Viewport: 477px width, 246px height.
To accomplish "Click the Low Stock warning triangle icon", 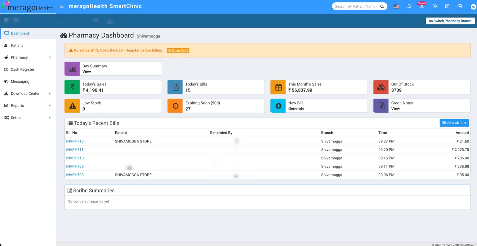I will click(x=72, y=106).
